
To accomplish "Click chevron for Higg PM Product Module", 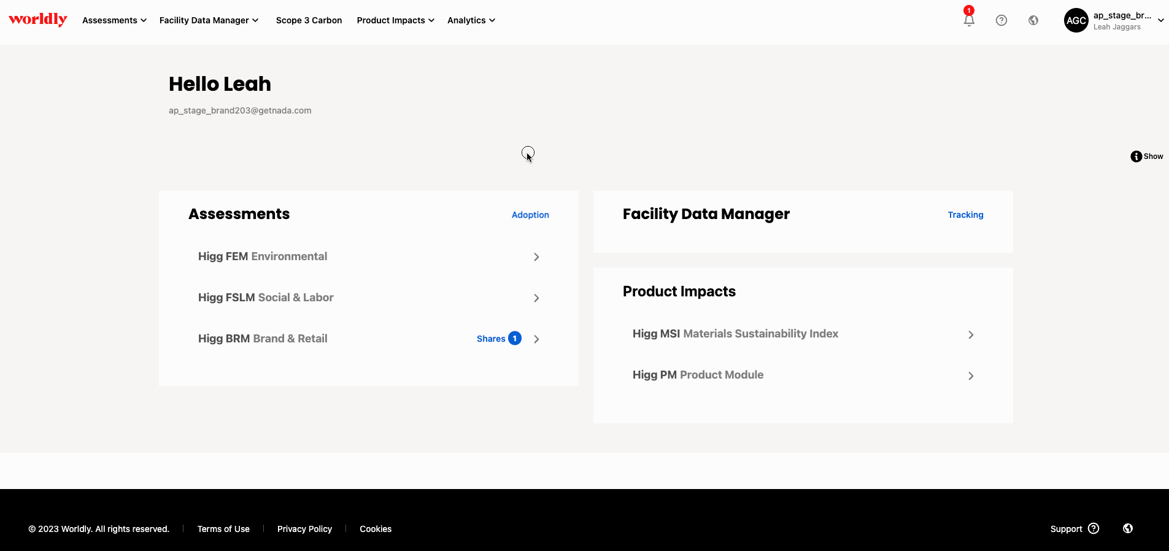I will [971, 376].
